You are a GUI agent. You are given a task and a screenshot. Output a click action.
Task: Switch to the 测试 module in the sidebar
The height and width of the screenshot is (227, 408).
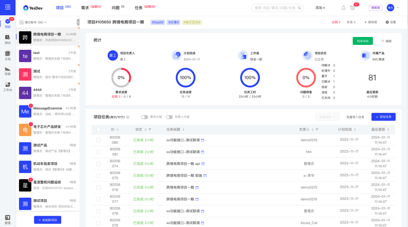7,39
